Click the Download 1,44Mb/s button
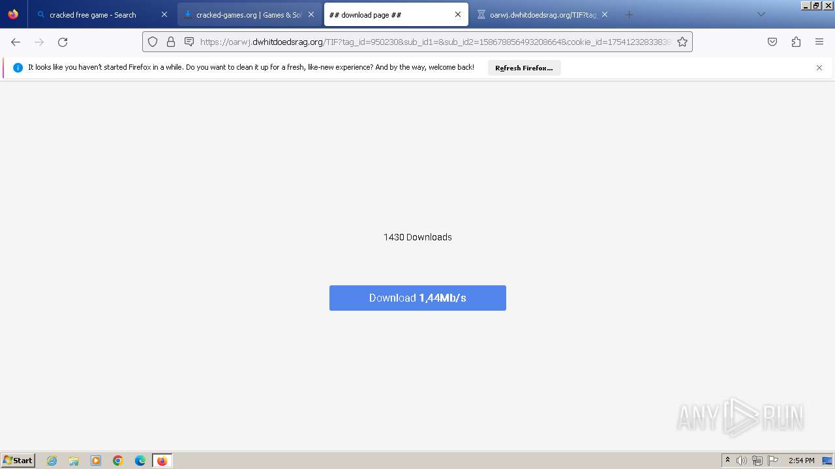The image size is (835, 469). click(x=417, y=298)
